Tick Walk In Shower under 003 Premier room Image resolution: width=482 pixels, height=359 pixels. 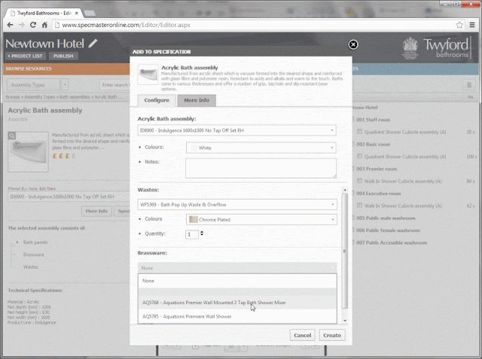click(359, 181)
